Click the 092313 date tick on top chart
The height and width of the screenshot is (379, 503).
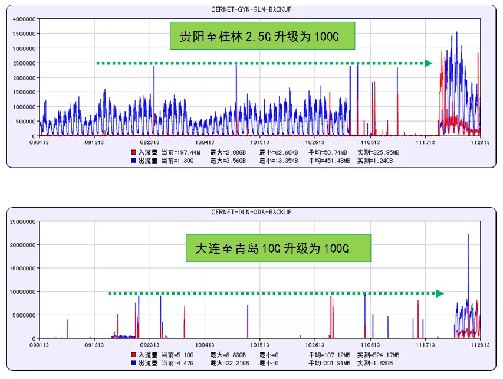point(150,142)
